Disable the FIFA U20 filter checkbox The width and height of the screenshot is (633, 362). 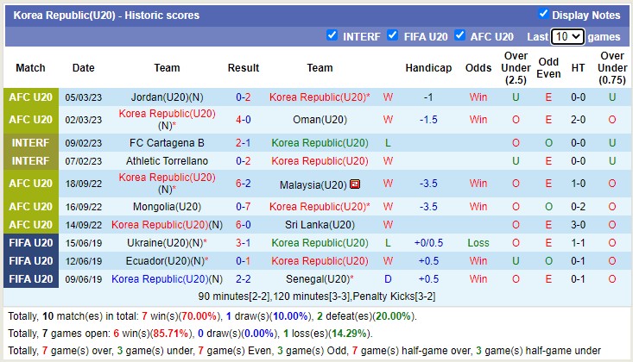(x=393, y=36)
